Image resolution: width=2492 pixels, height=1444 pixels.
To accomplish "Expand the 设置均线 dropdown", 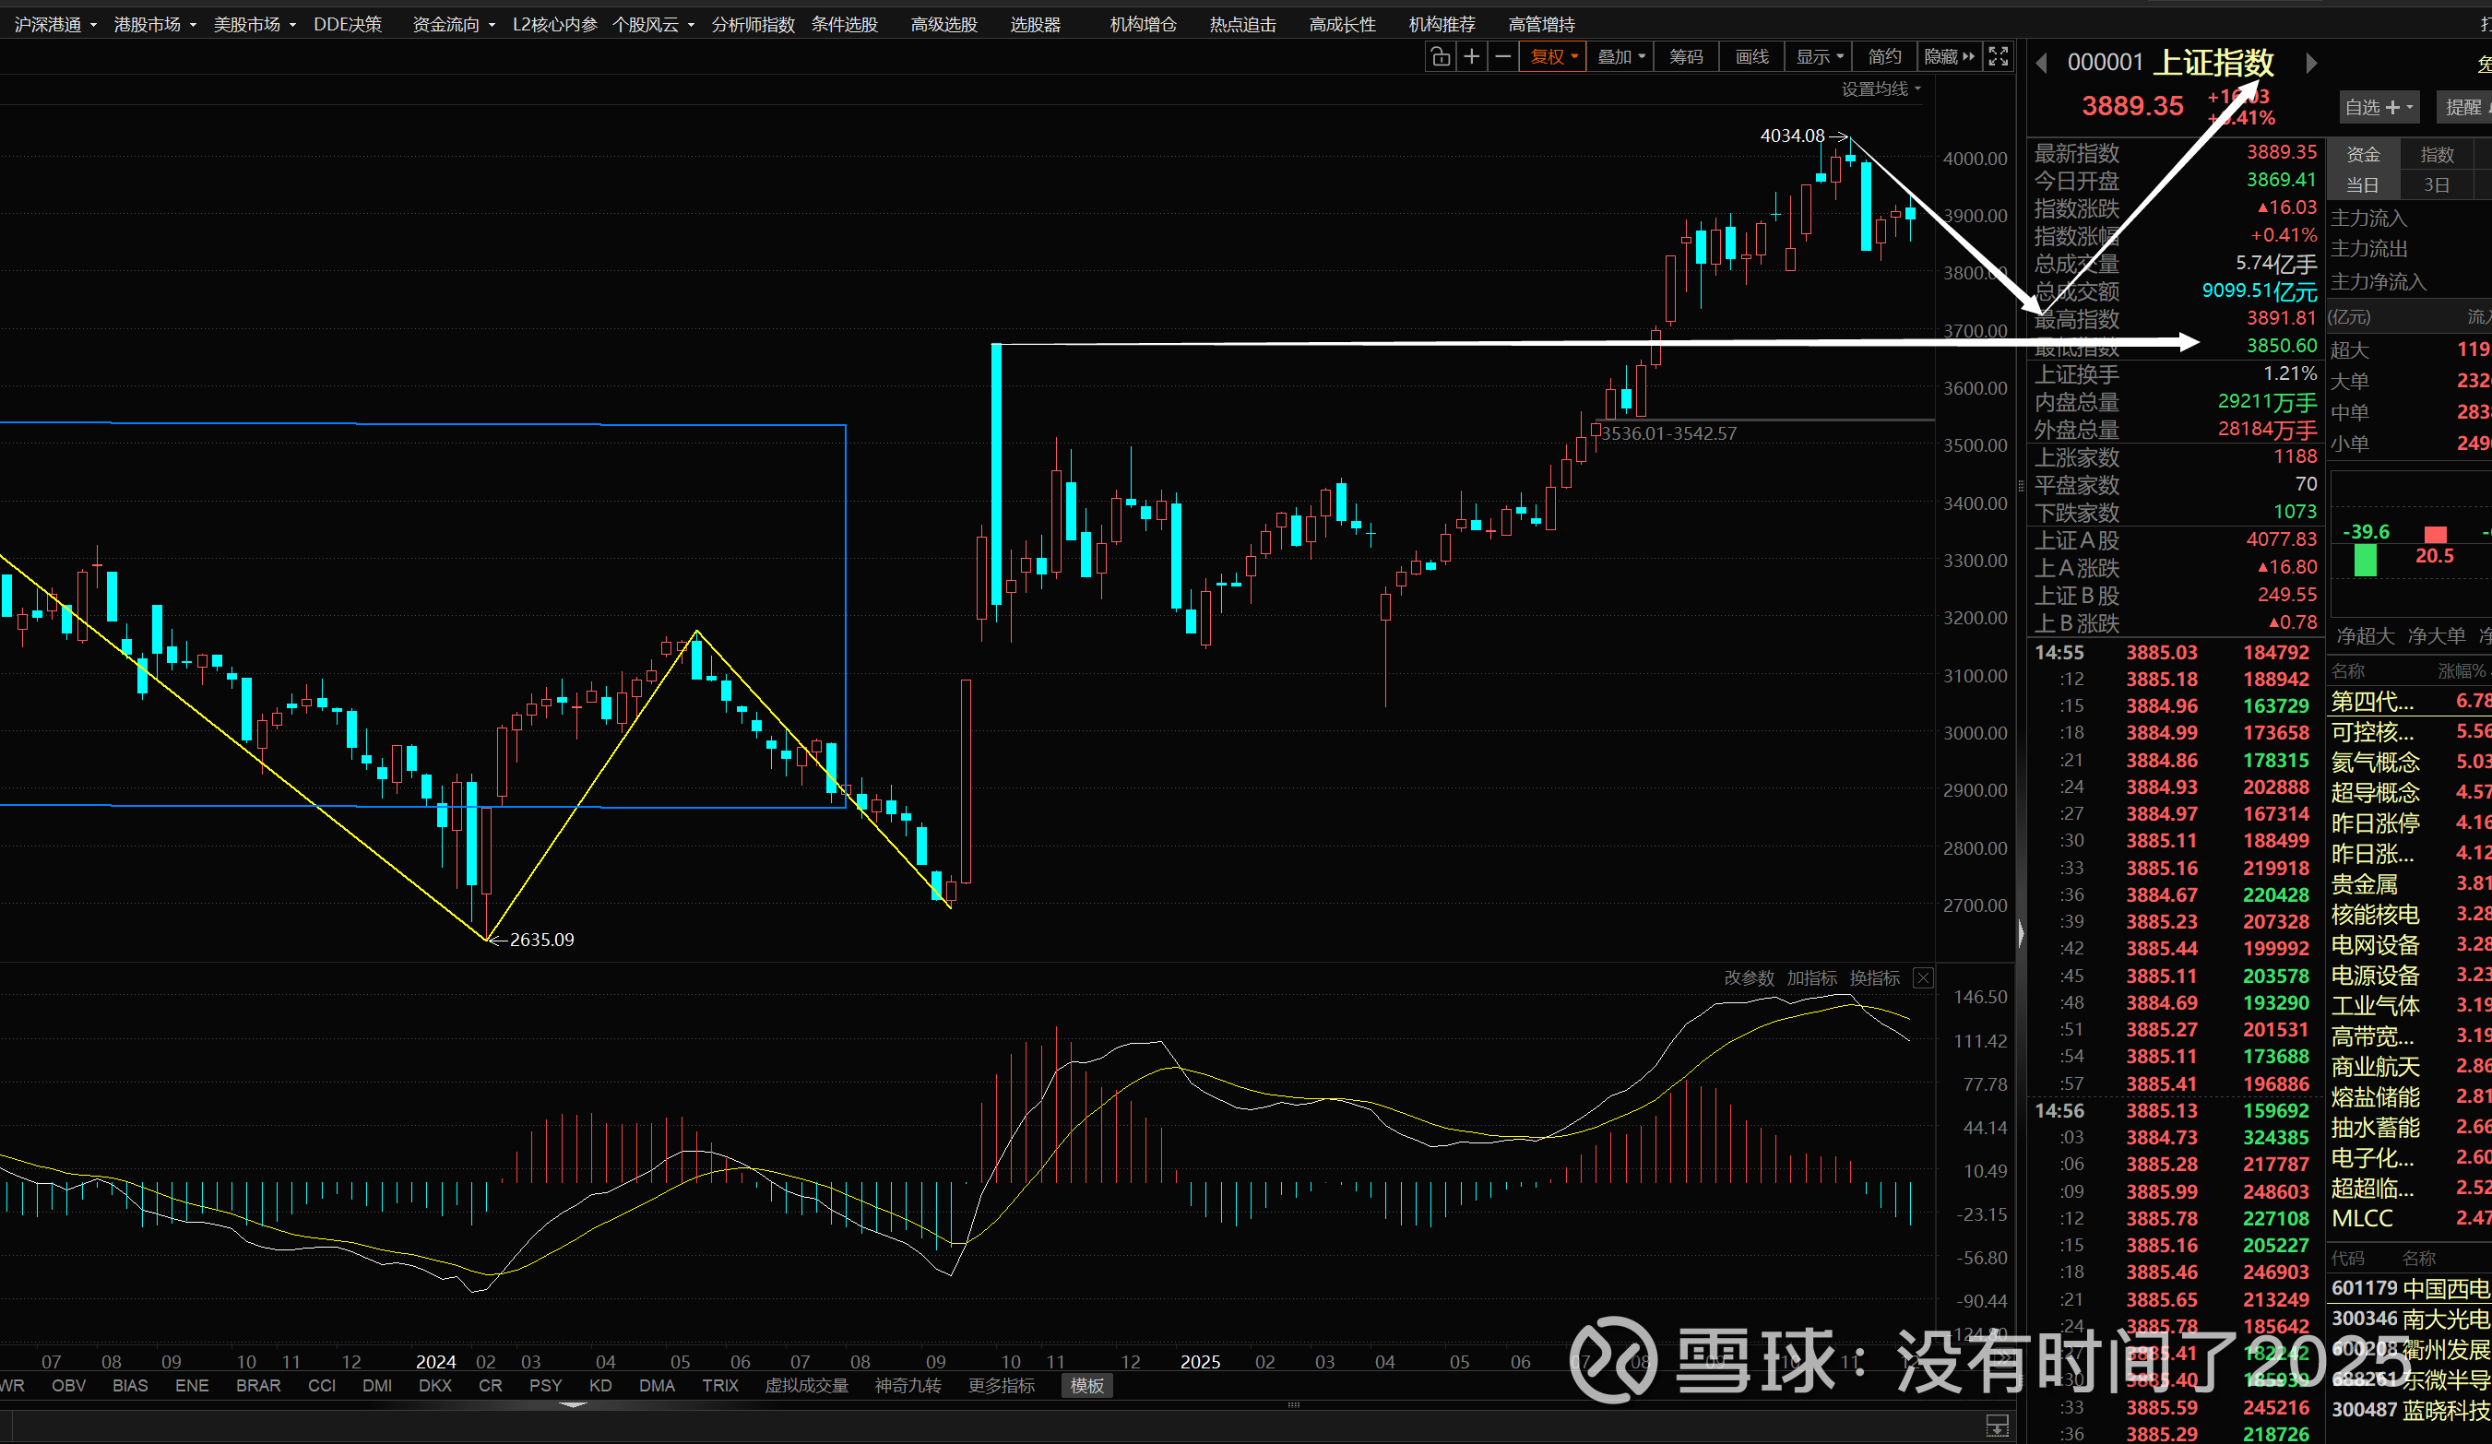I will coord(1881,89).
